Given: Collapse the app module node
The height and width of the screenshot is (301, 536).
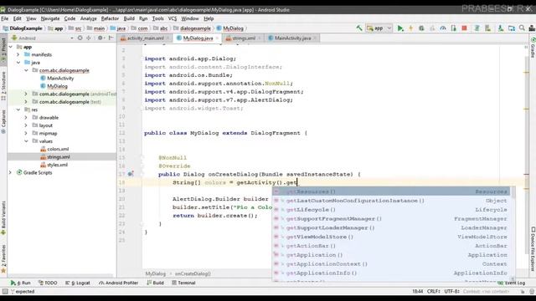Looking at the screenshot, I should (11, 47).
